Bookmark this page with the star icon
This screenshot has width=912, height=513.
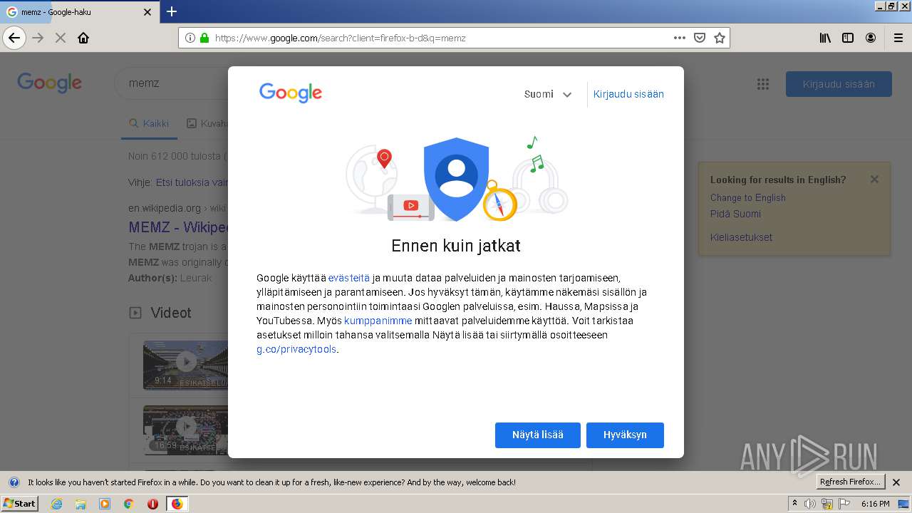[720, 38]
